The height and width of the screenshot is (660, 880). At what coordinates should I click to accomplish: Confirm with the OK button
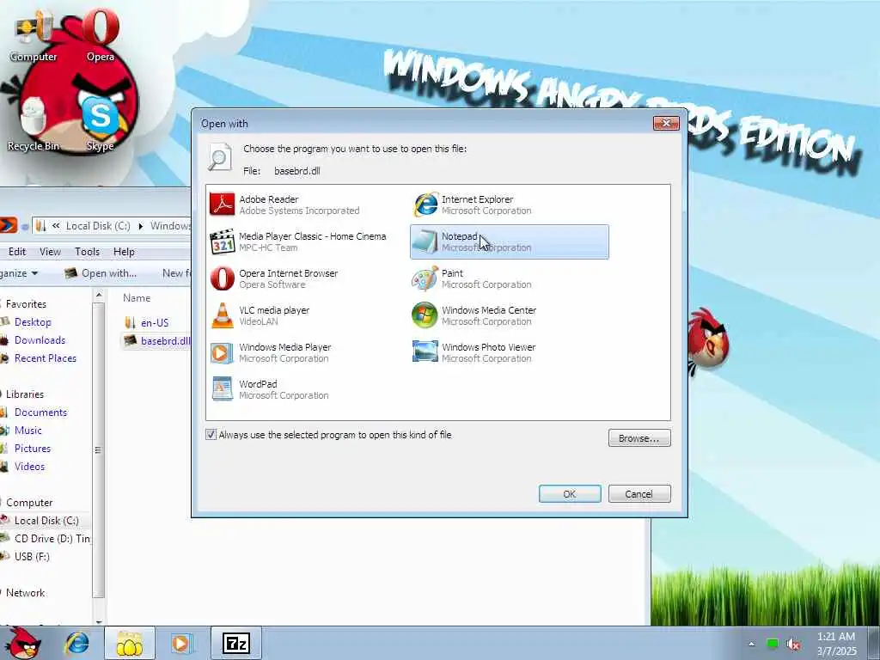570,494
